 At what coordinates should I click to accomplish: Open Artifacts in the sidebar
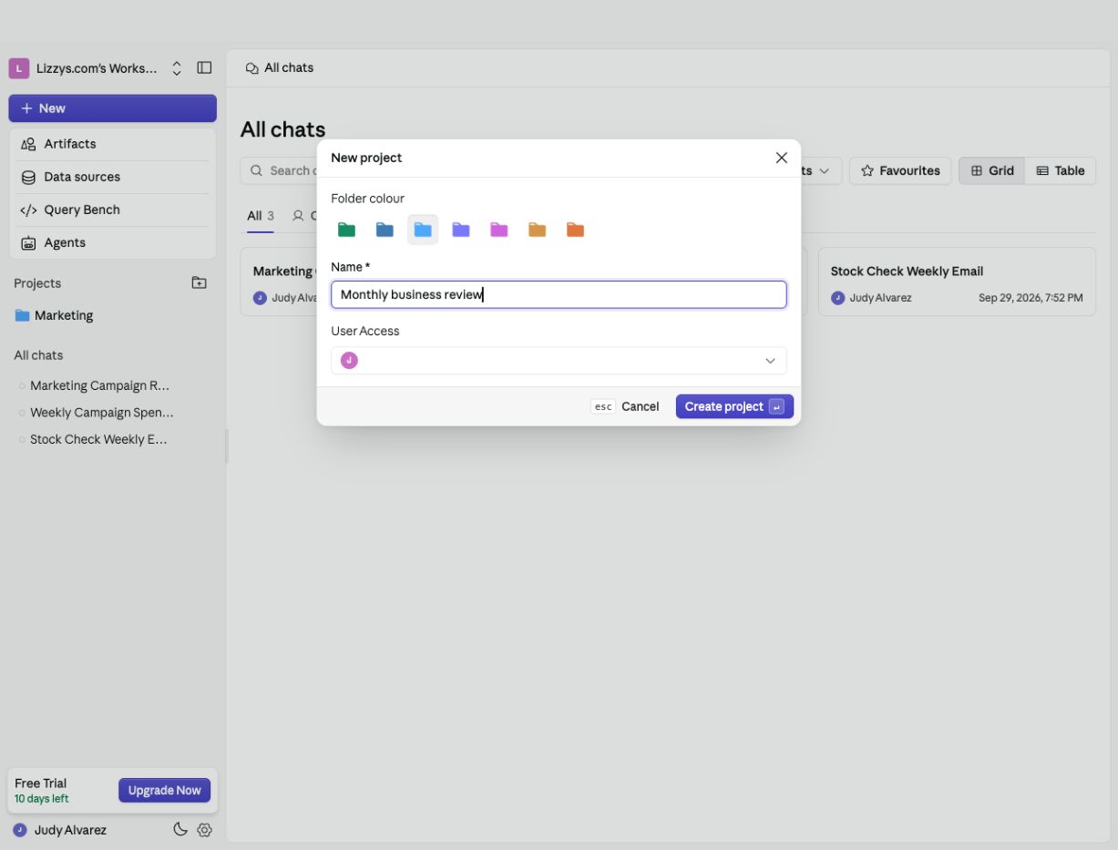pyautogui.click(x=113, y=144)
